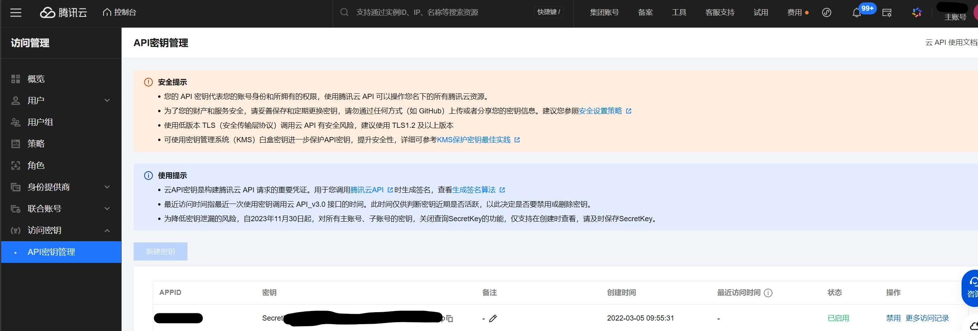Click the 用户组 people icon
The image size is (978, 331).
pos(16,122)
